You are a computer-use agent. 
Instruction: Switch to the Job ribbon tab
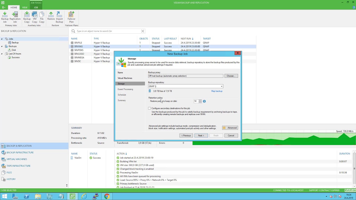[36, 7]
